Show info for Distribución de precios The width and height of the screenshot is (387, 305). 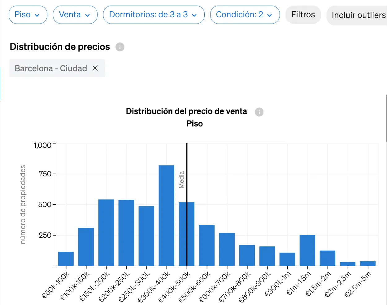[120, 47]
